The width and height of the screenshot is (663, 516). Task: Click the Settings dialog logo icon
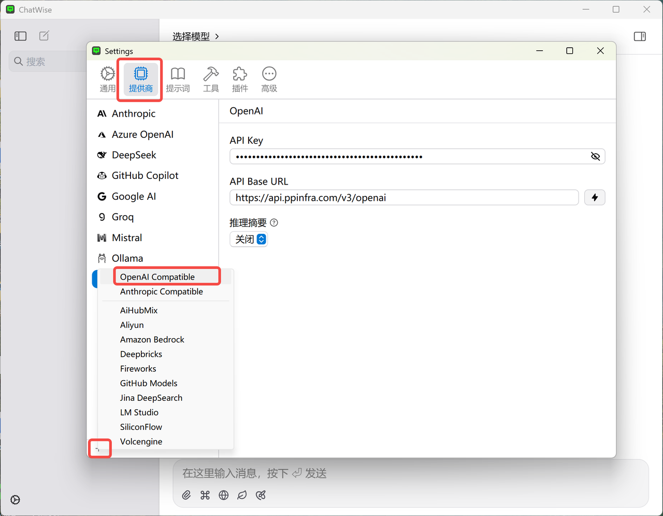tap(96, 51)
